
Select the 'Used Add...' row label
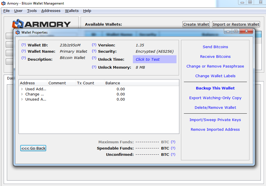[x=36, y=89]
